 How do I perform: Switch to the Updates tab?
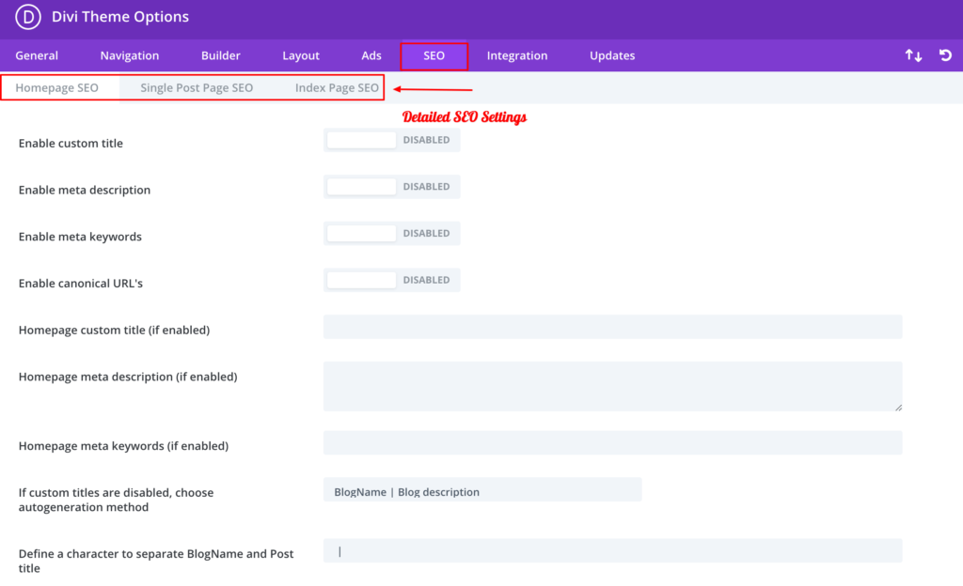612,55
